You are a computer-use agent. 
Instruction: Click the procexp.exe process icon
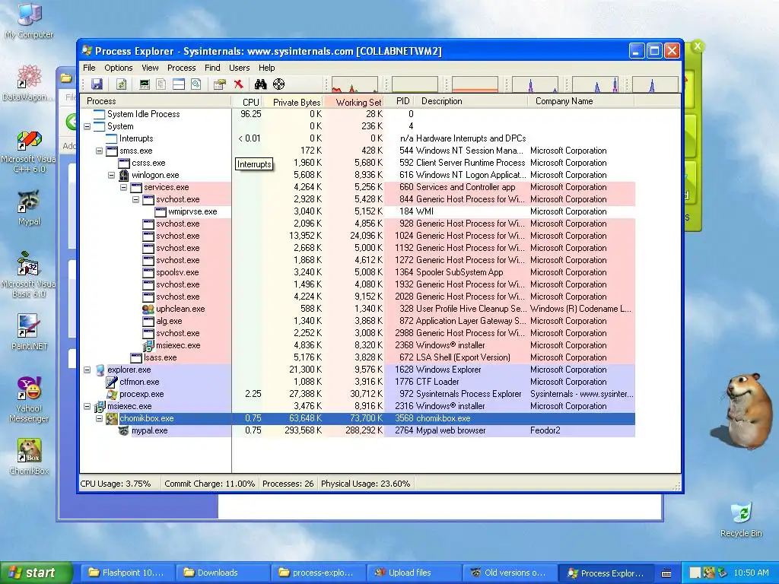tap(111, 395)
